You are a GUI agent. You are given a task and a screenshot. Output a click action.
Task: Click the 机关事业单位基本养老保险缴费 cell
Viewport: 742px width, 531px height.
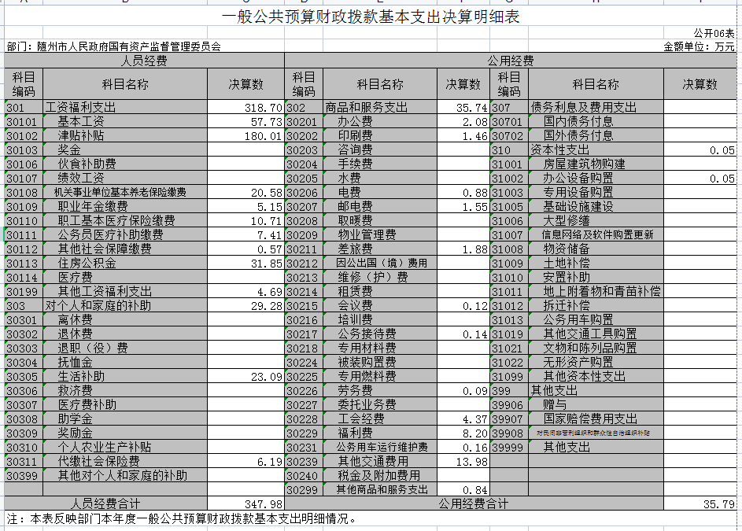point(125,192)
